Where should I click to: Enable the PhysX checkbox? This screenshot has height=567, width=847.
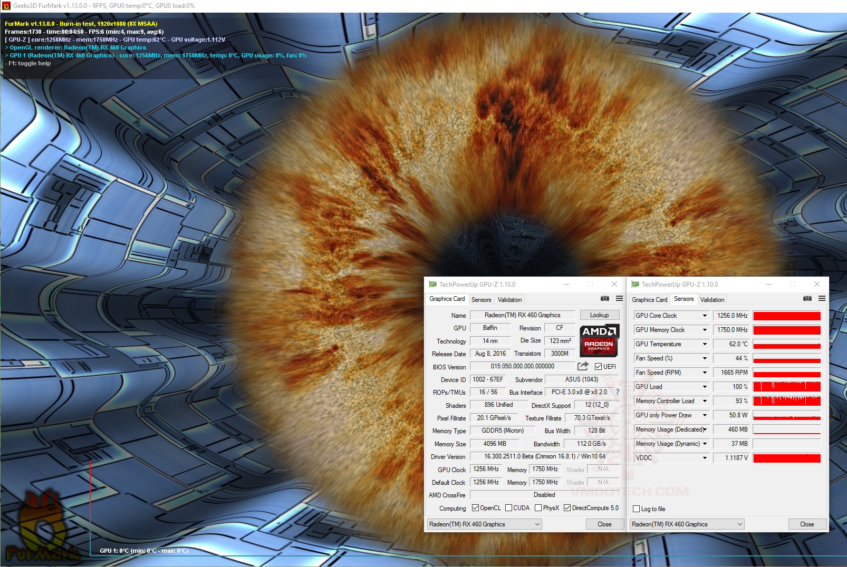pos(538,508)
